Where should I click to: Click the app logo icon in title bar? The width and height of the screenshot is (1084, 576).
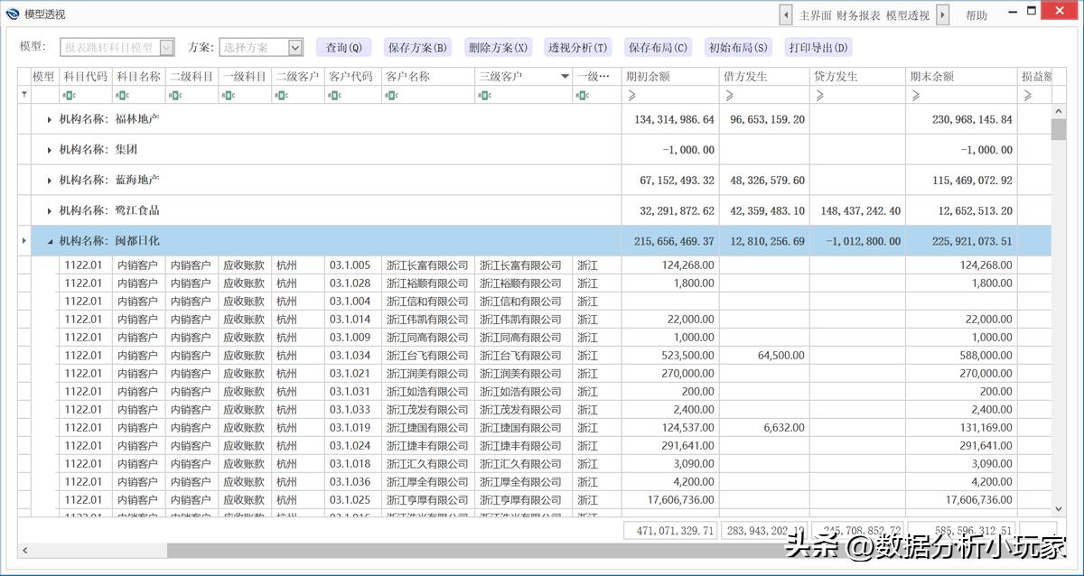12,14
